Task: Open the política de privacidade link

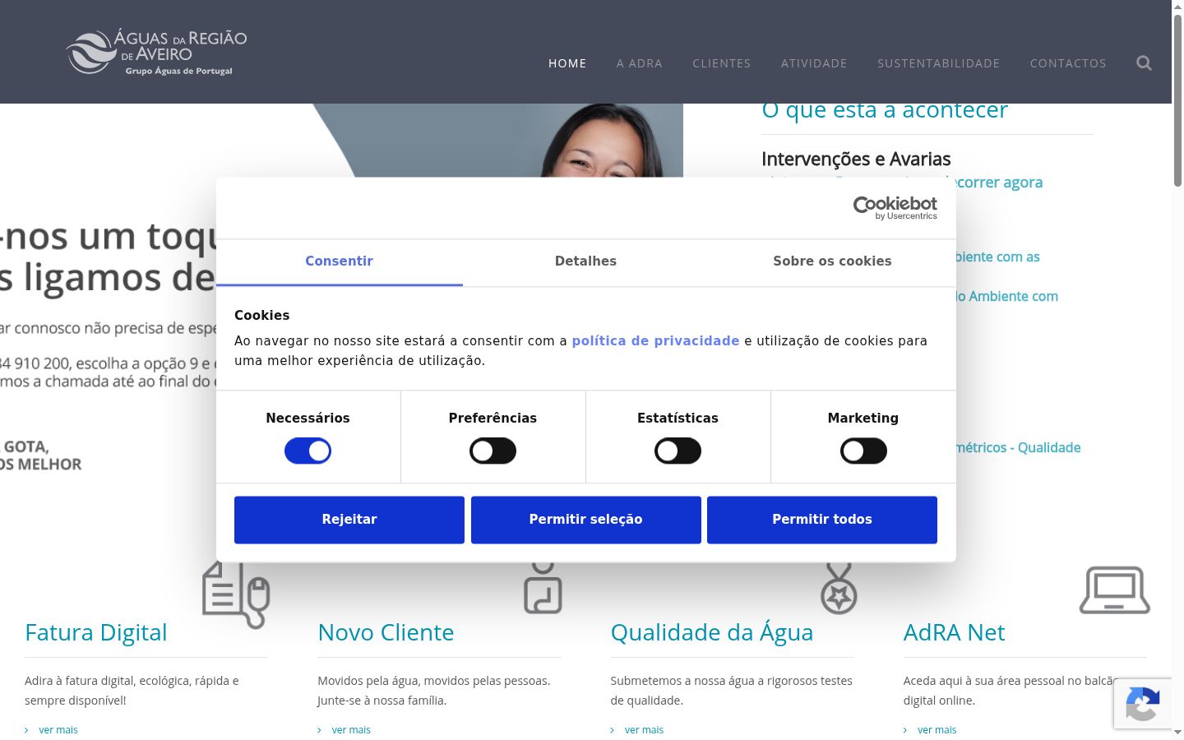Action: pyautogui.click(x=655, y=341)
